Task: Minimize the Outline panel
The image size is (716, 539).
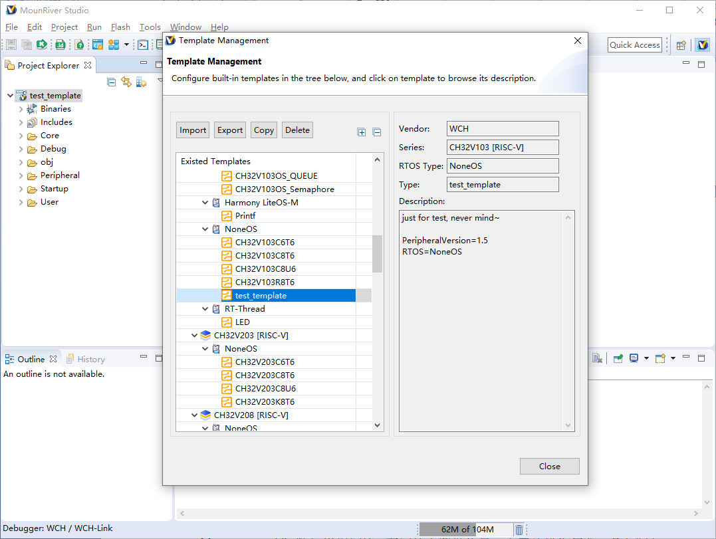Action: click(x=144, y=356)
